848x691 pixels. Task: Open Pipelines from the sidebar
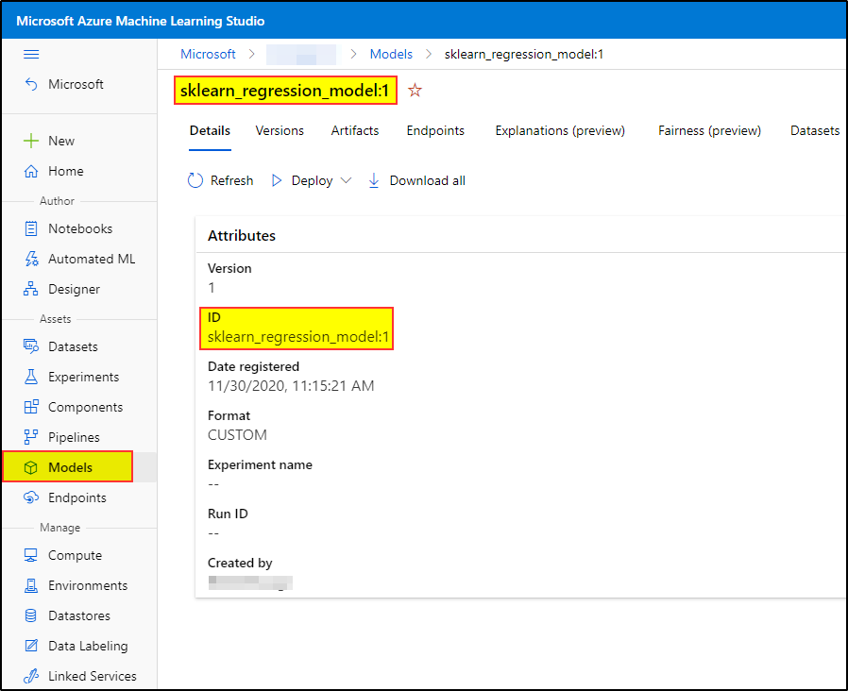pos(74,437)
